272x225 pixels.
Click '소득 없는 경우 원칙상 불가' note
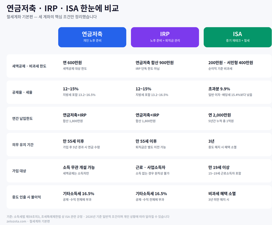(152, 173)
